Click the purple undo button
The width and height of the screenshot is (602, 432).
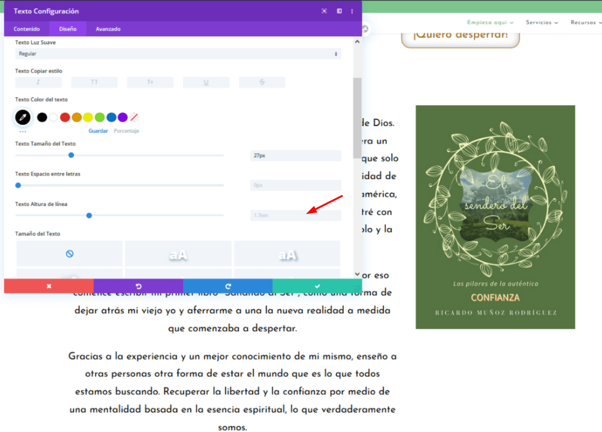click(138, 286)
